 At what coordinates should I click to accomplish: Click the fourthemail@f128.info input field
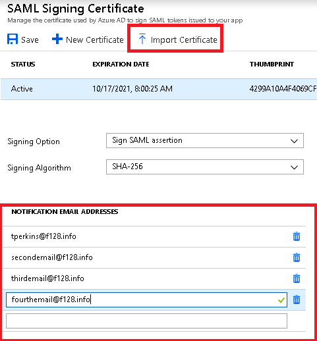click(x=146, y=300)
